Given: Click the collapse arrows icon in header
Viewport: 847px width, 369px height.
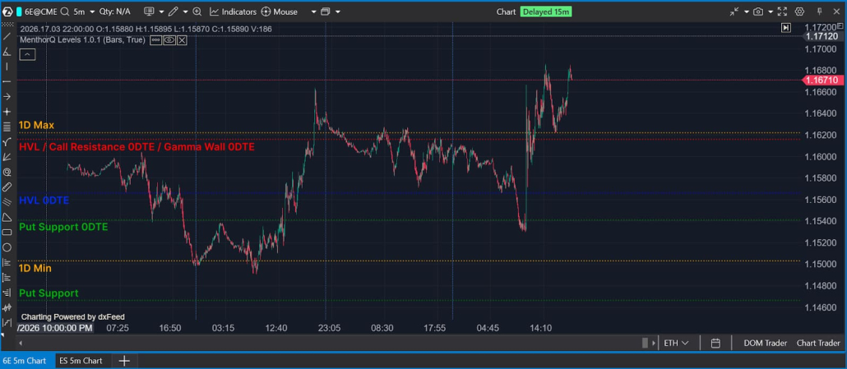Looking at the screenshot, I should tap(734, 12).
